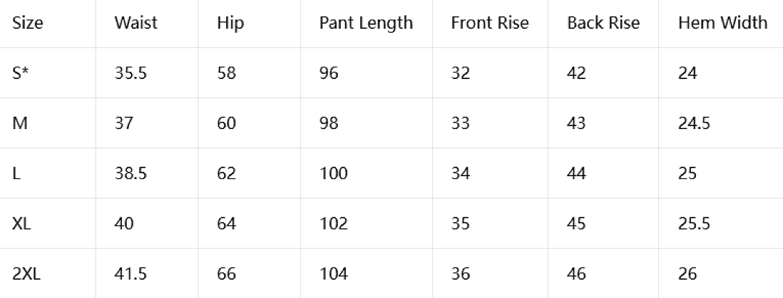Image resolution: width=783 pixels, height=298 pixels.
Task: Select the S* size row label
Action: click(x=20, y=73)
